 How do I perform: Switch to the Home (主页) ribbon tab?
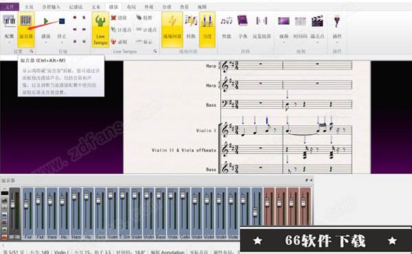29,7
